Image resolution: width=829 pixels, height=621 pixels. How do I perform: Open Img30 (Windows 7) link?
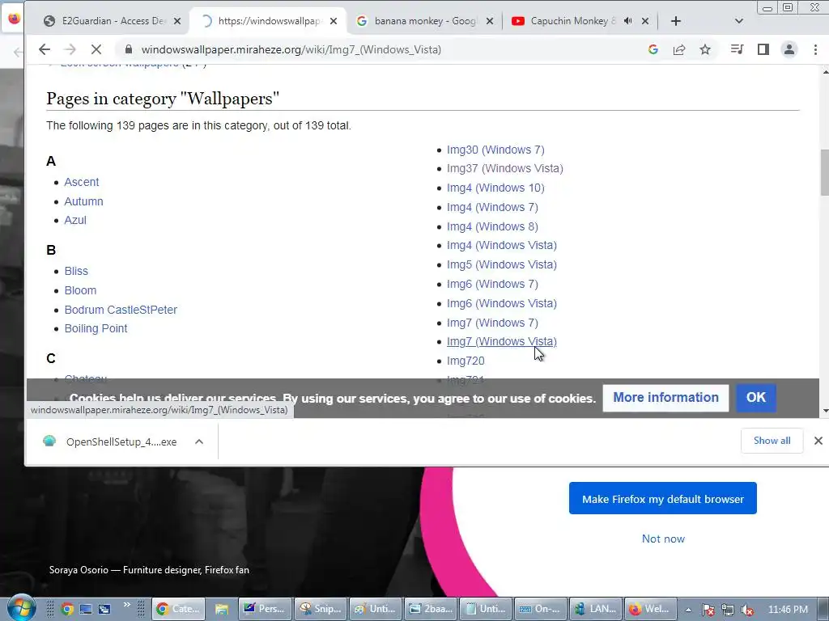coord(495,150)
